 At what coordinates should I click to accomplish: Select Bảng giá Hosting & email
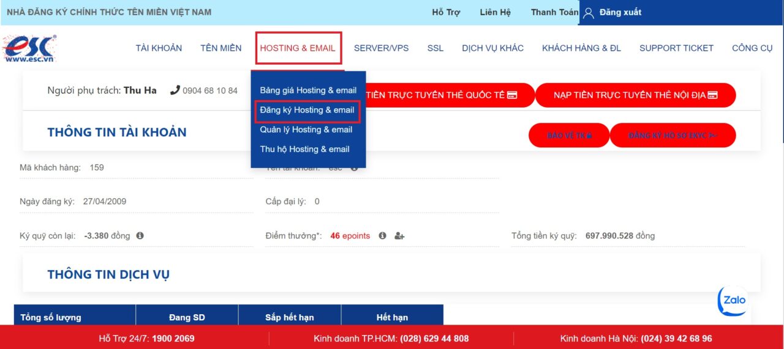(x=308, y=90)
